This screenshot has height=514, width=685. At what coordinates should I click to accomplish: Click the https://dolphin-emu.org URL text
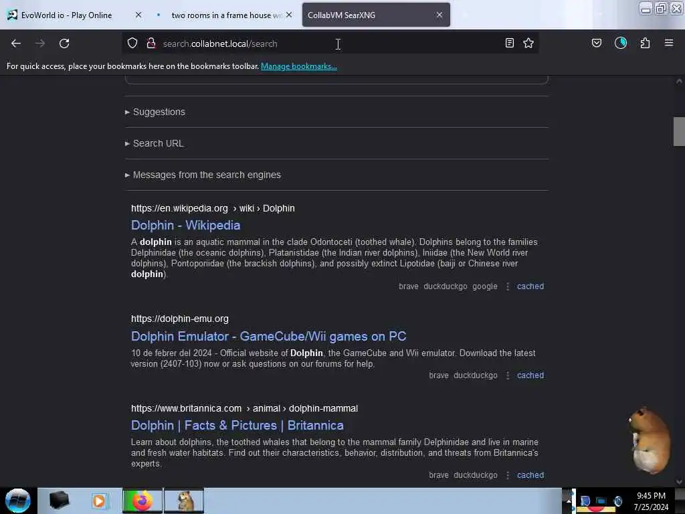click(179, 319)
